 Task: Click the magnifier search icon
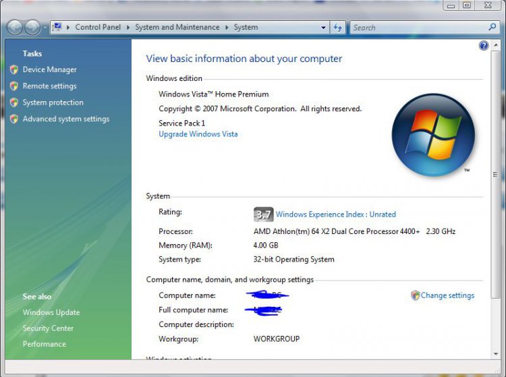pos(492,27)
